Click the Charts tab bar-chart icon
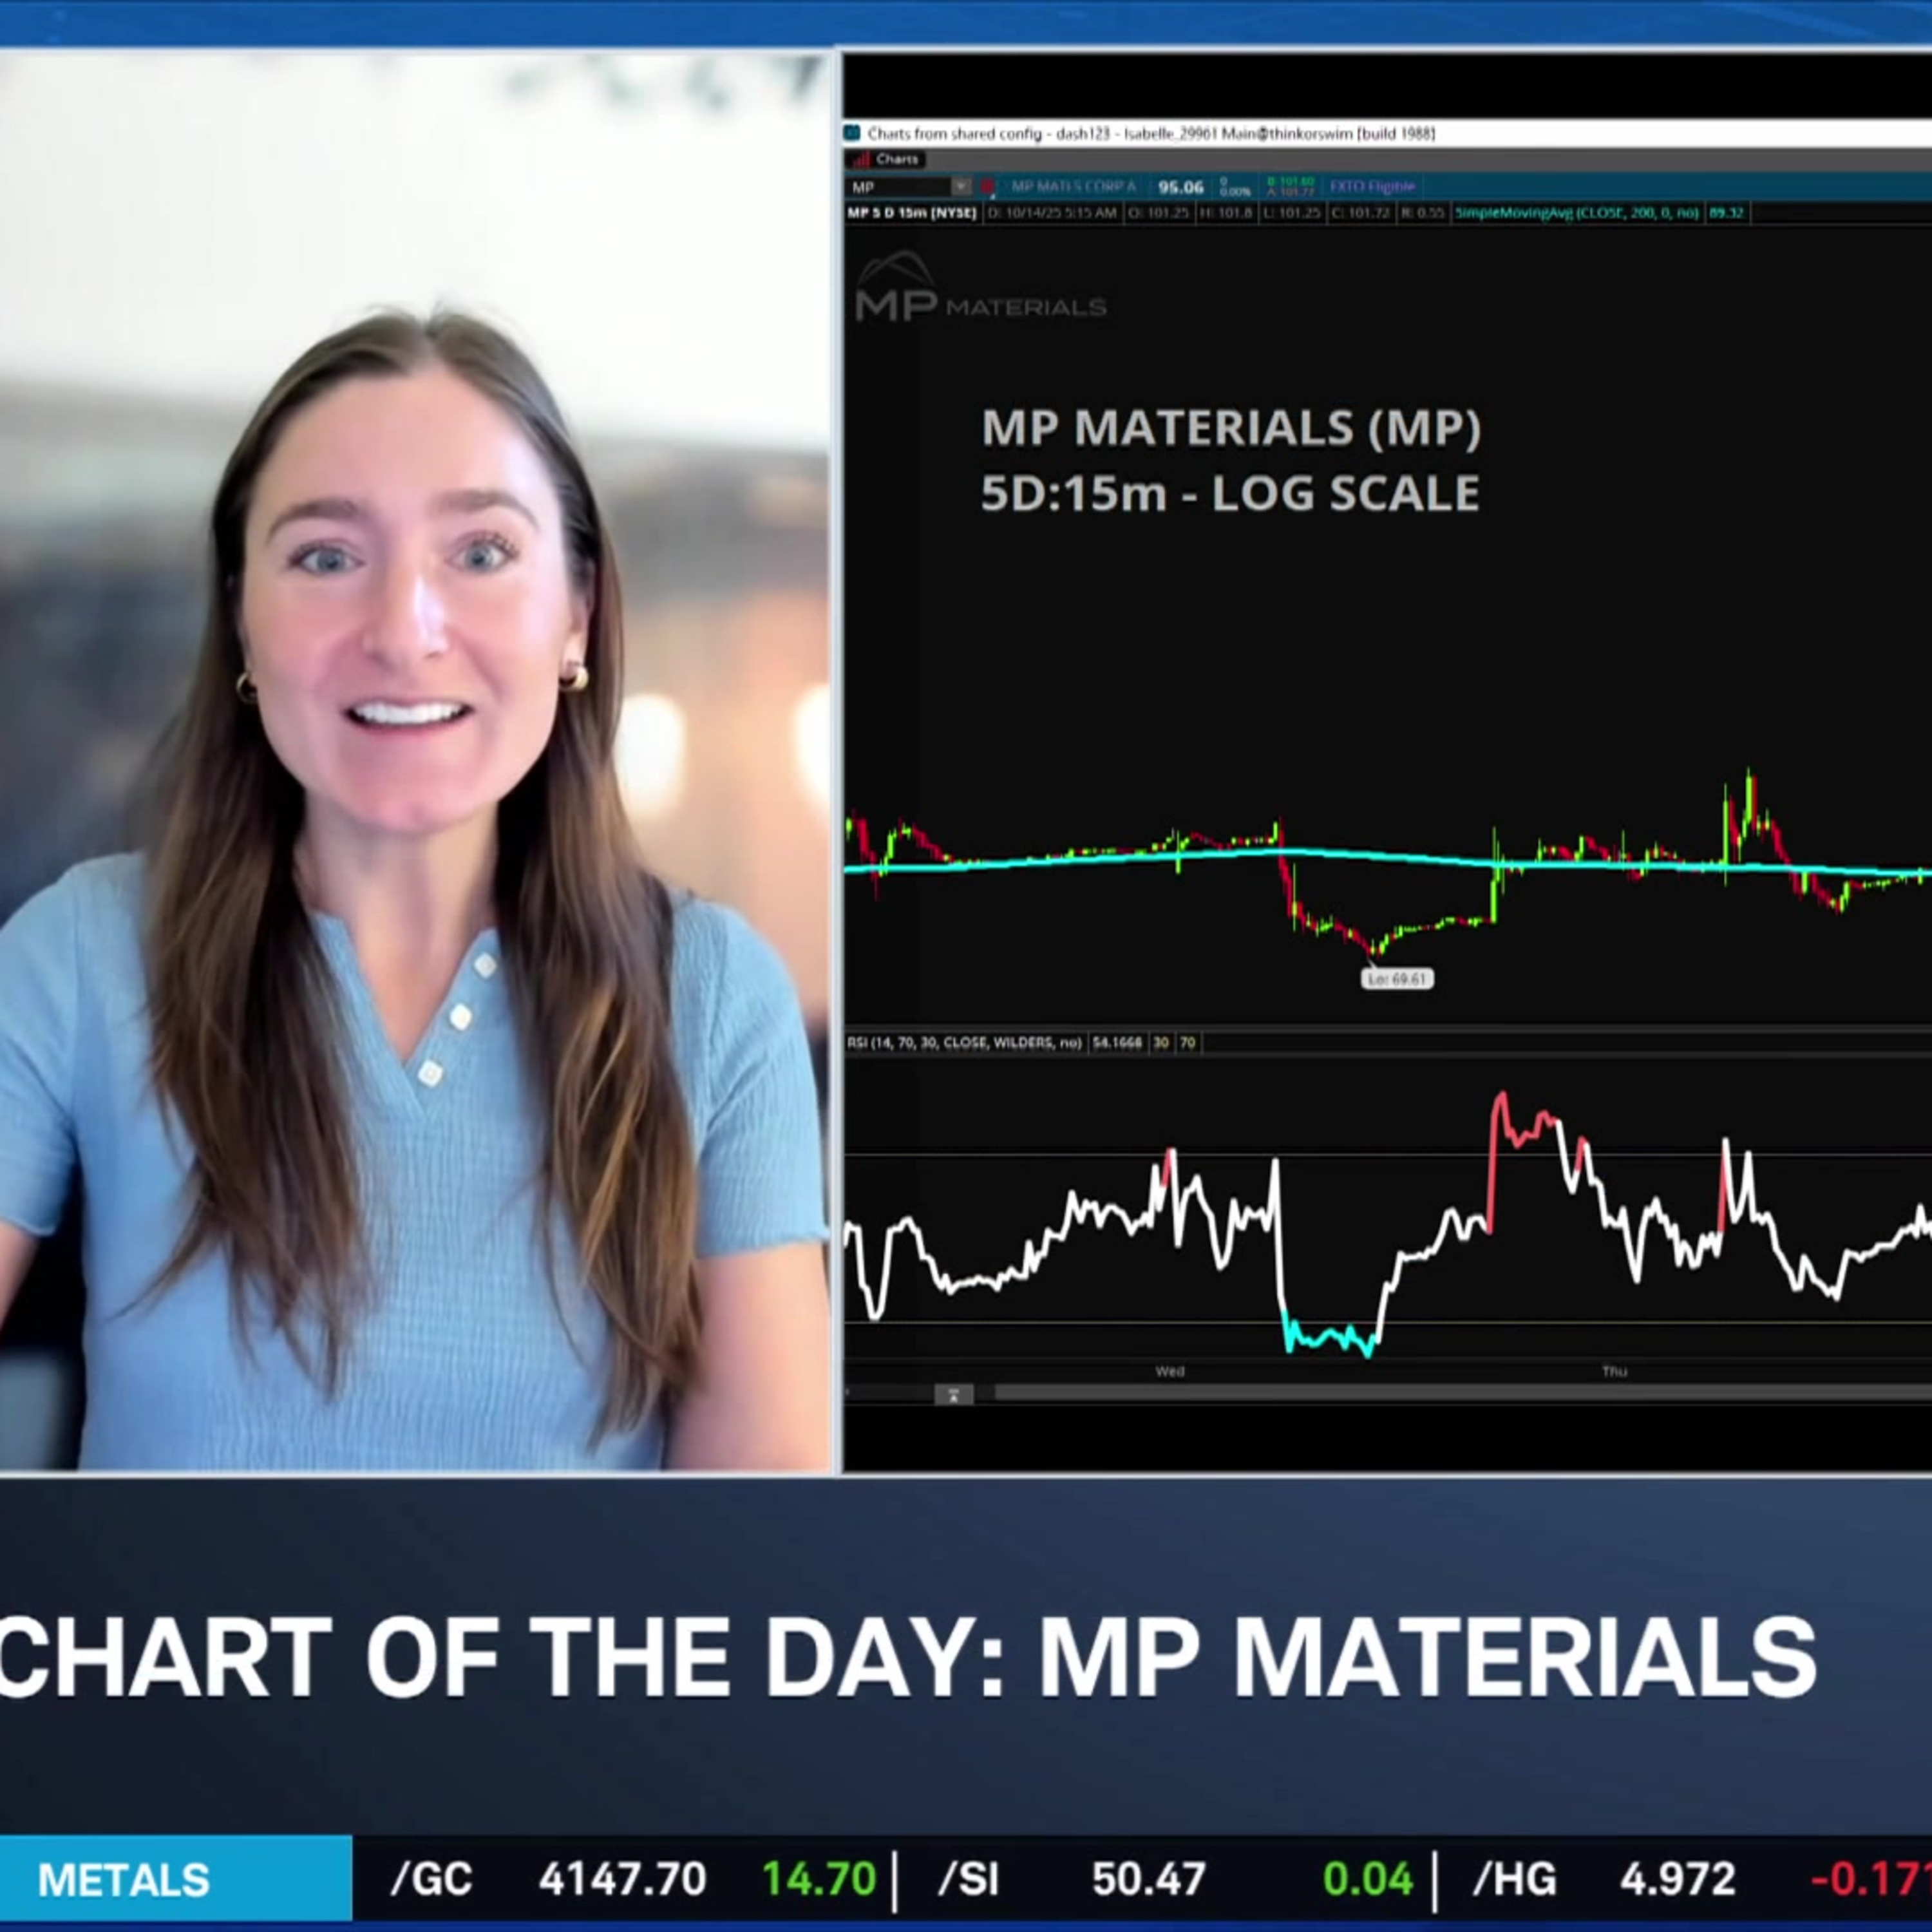1932x1932 pixels. [860, 160]
